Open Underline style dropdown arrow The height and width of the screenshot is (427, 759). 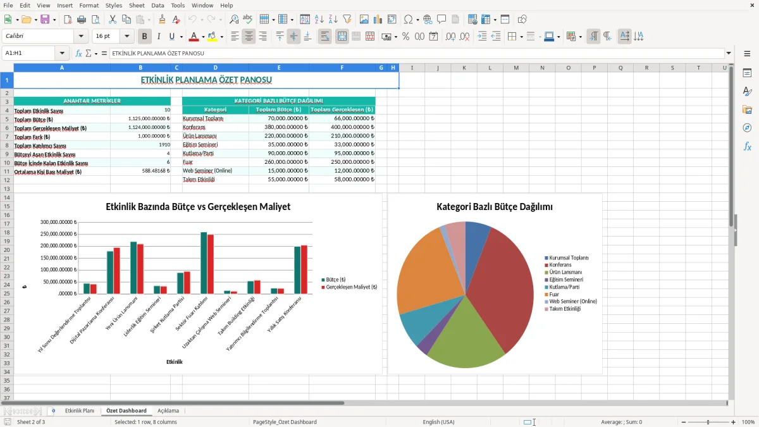[182, 37]
